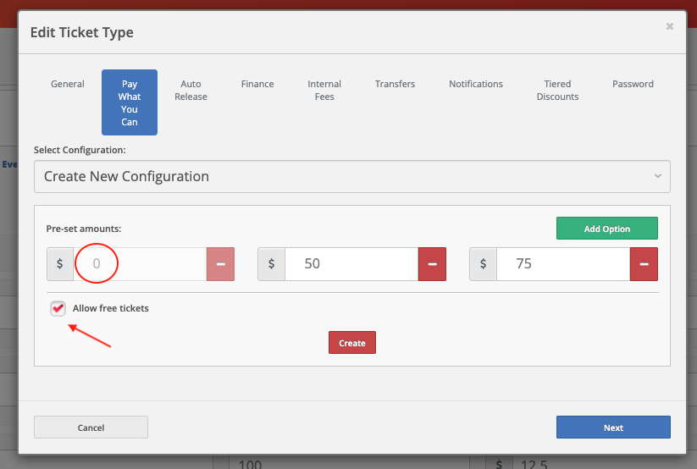Open the Notifications tab
Viewport: 697px width, 469px height.
476,84
